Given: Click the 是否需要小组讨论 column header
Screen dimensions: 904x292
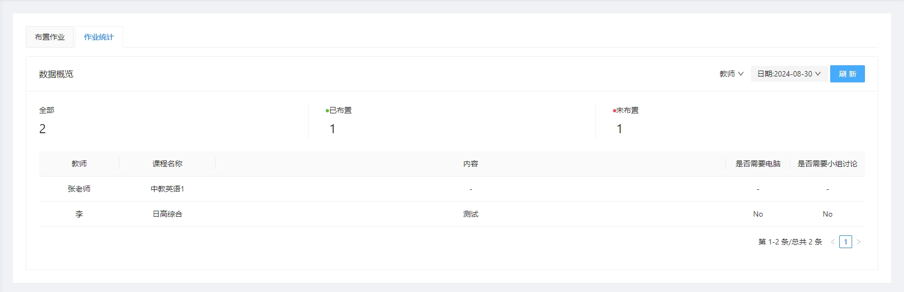Looking at the screenshot, I should click(x=828, y=164).
